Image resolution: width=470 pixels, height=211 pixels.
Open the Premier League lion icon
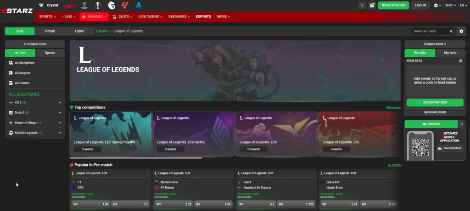[x=112, y=5]
